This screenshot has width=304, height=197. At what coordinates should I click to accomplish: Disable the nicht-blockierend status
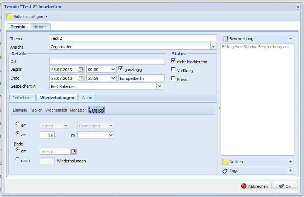173,61
